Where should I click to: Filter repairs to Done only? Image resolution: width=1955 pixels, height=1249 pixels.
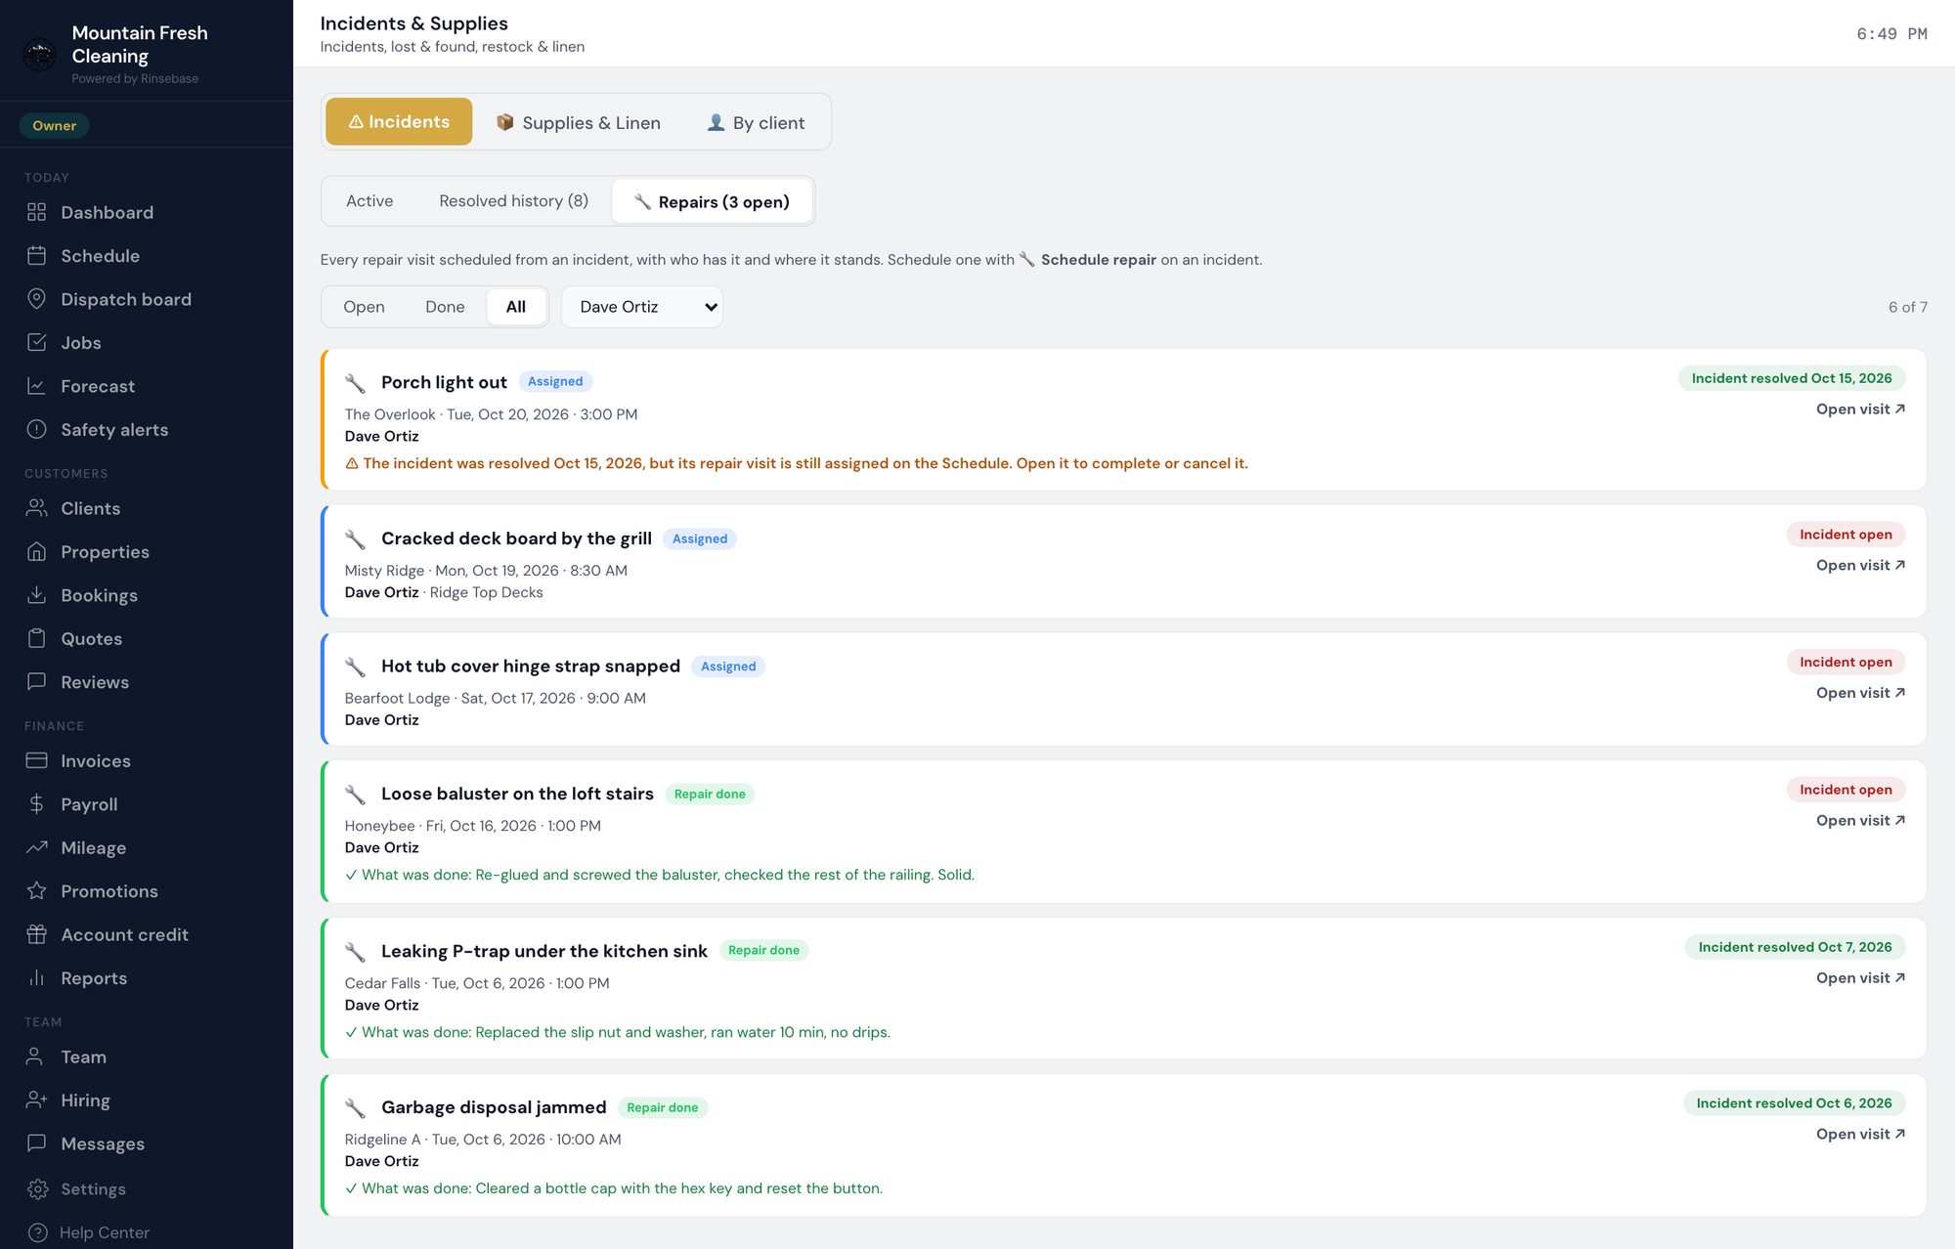click(445, 307)
